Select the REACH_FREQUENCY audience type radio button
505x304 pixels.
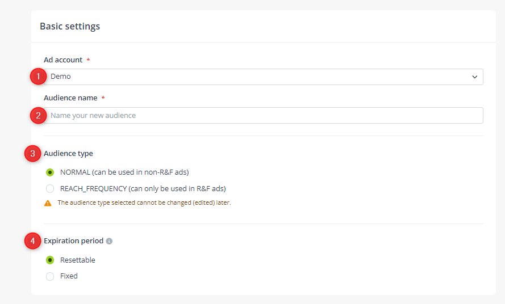[x=50, y=188]
